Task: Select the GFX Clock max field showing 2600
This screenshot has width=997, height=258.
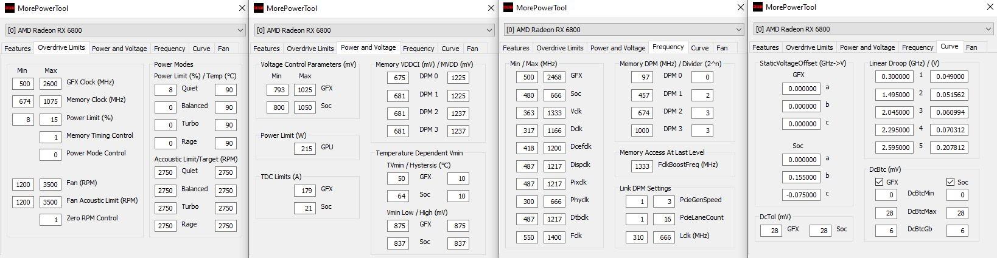Action: tap(51, 84)
